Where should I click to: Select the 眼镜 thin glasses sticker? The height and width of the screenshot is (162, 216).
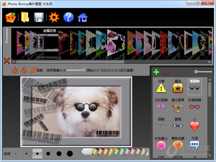point(161,122)
